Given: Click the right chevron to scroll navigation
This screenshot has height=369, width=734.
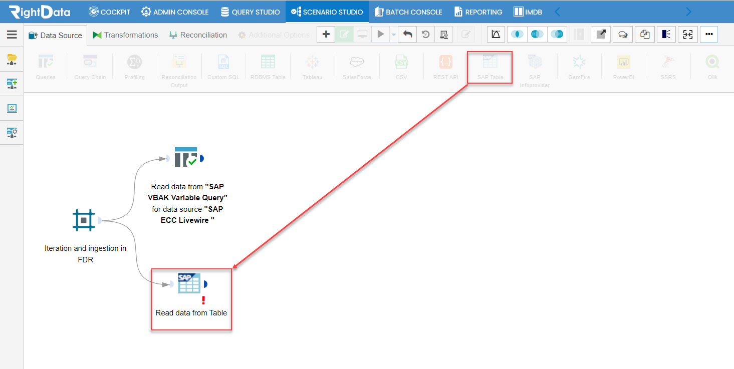Looking at the screenshot, I should point(688,12).
